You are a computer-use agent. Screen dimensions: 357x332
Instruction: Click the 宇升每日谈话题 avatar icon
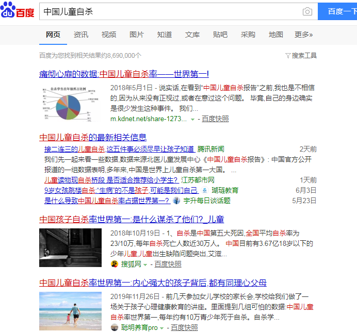(x=176, y=201)
